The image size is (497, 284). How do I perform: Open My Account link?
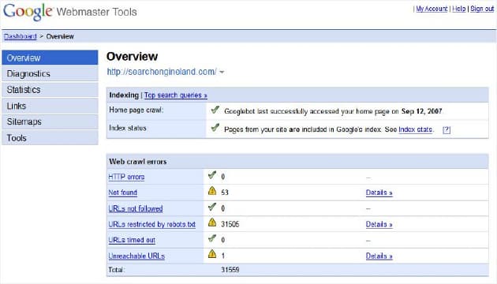432,9
